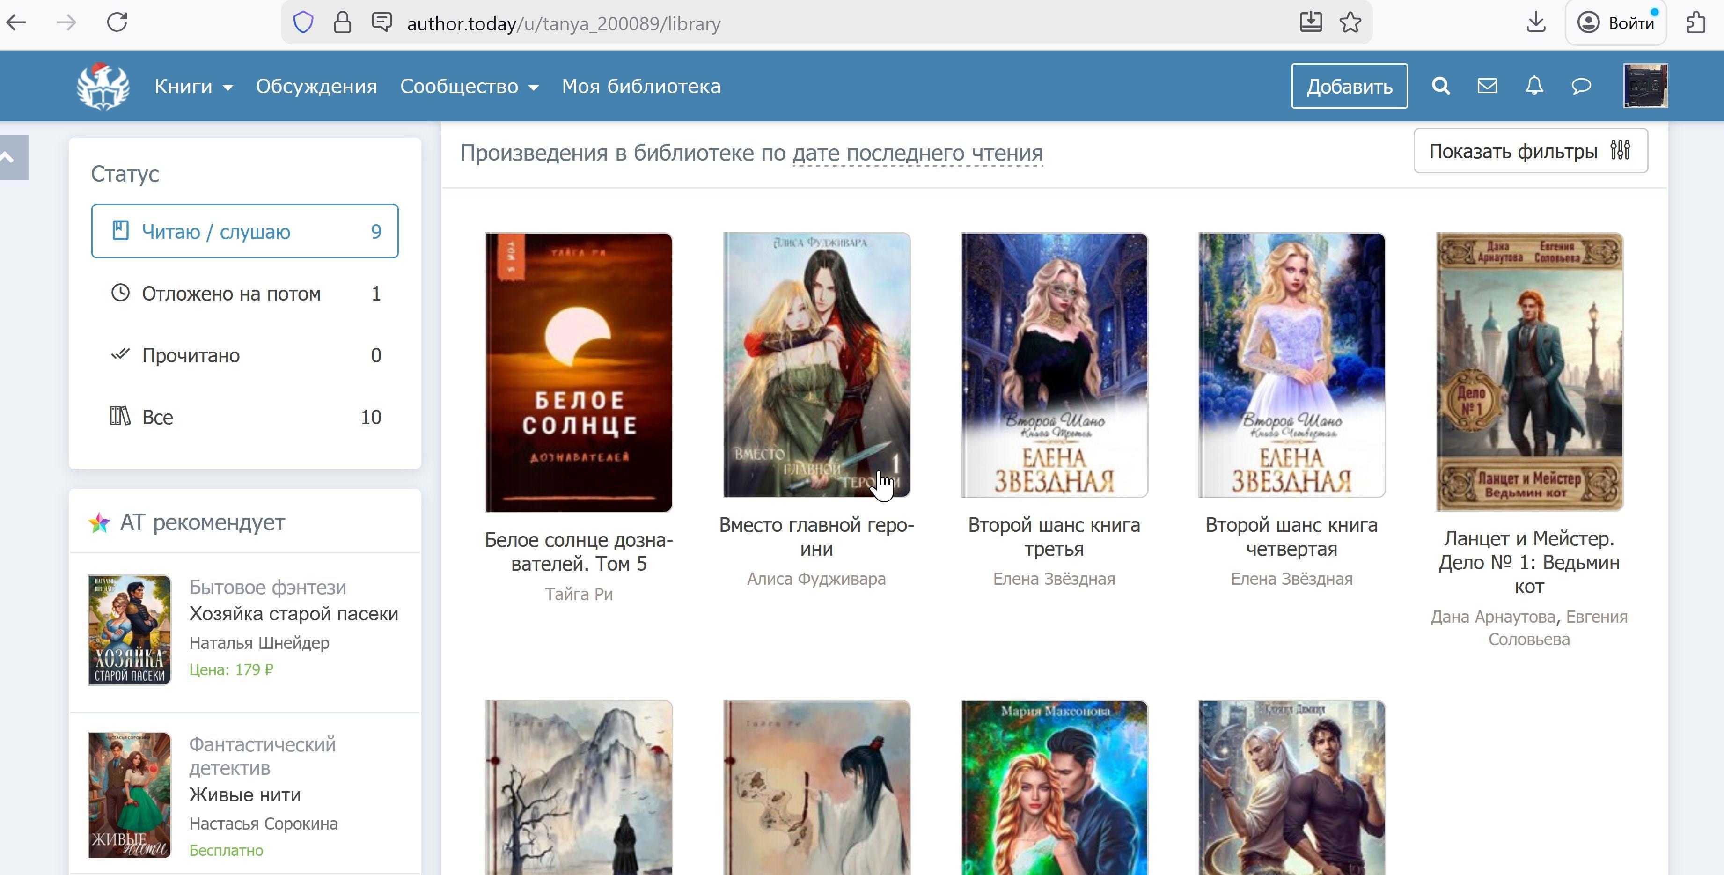Reload the page with the refresh icon
1724x875 pixels.
117,23
